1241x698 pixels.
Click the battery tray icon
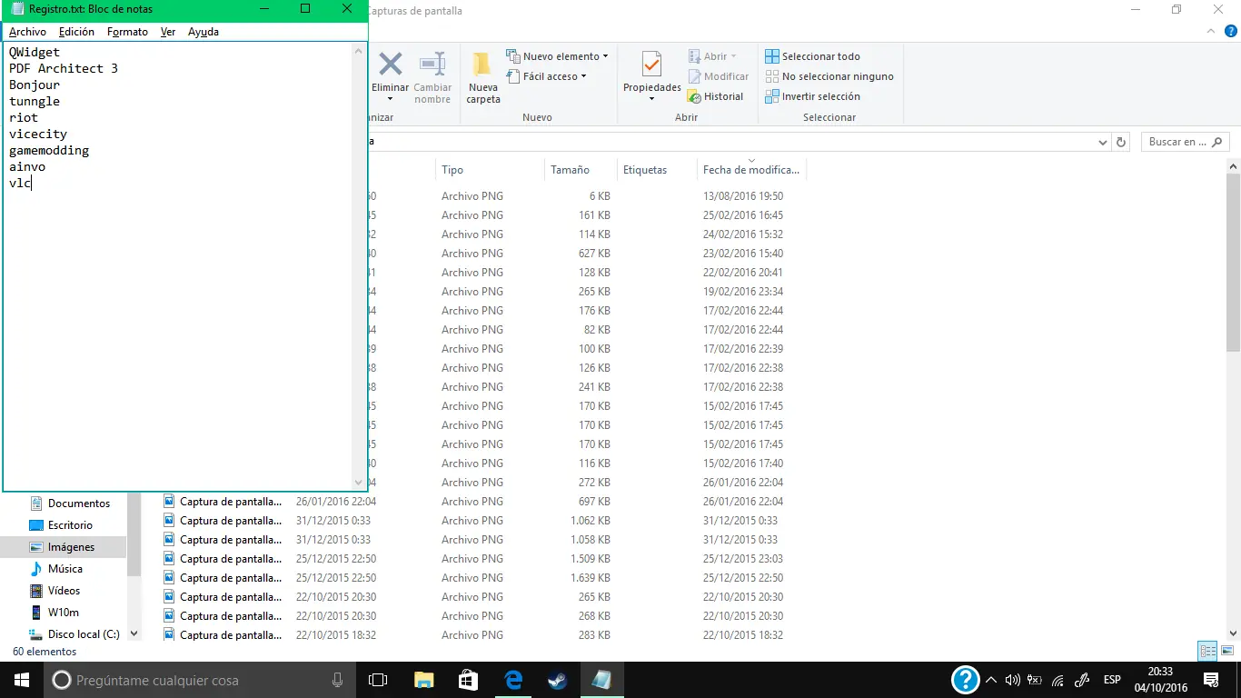click(1035, 680)
